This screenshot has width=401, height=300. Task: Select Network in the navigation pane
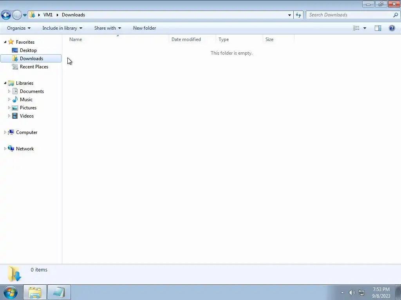pos(25,149)
